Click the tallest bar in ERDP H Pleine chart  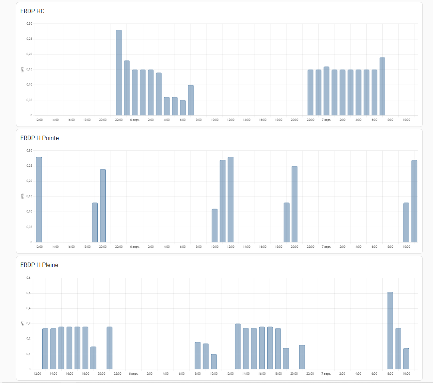point(390,330)
